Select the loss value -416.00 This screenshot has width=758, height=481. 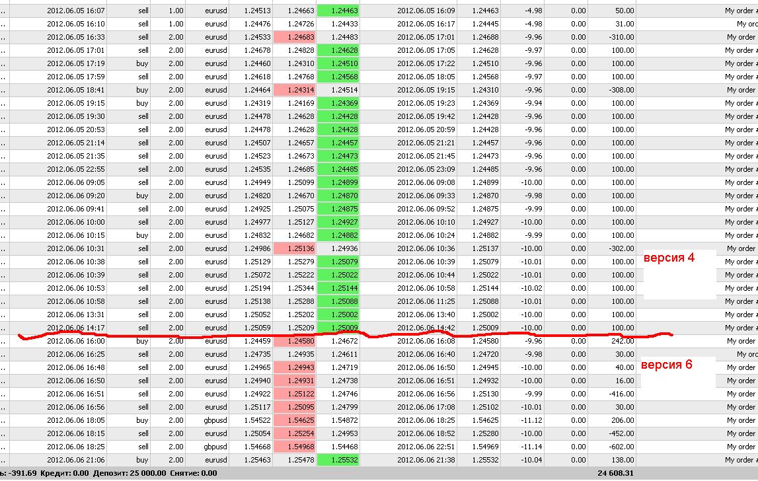[622, 394]
